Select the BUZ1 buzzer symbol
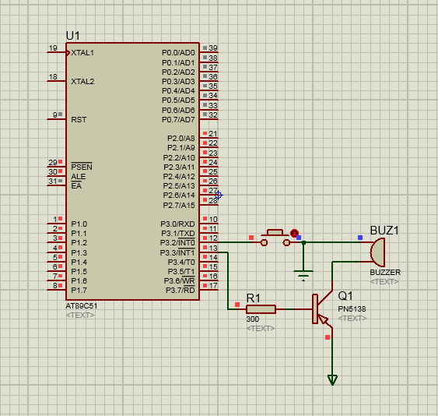438x416 pixels. click(x=377, y=252)
